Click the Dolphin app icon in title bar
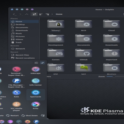 (12, 10)
